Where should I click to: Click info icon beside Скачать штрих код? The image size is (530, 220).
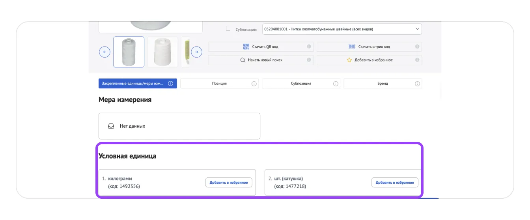tap(417, 47)
